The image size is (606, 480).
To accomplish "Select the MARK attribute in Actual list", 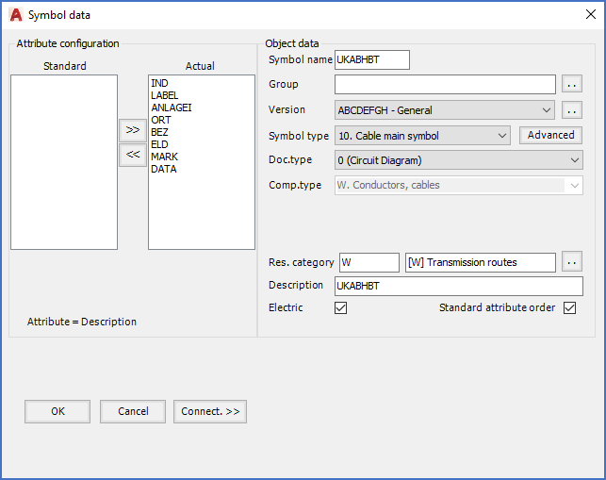I will click(x=164, y=157).
